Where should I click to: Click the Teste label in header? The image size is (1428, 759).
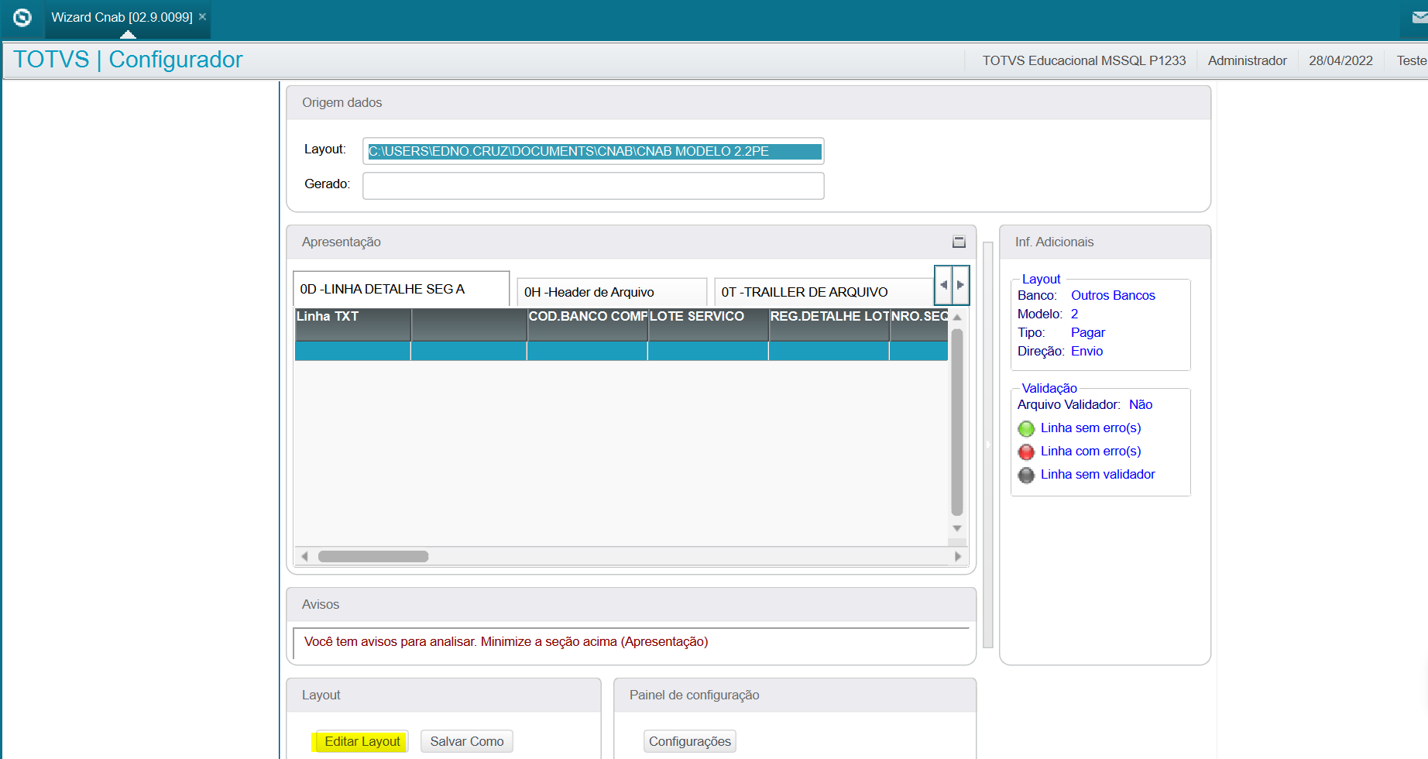(1412, 60)
